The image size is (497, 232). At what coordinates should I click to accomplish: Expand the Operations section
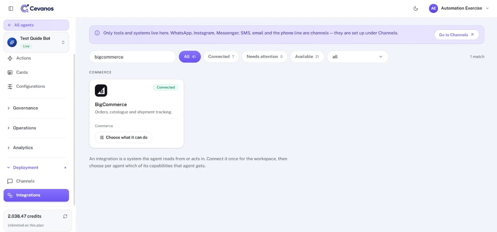(36, 128)
